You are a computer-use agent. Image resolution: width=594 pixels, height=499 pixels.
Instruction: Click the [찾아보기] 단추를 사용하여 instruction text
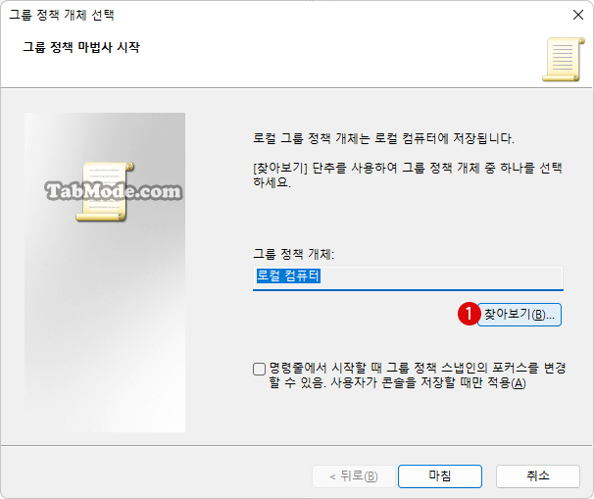click(408, 175)
